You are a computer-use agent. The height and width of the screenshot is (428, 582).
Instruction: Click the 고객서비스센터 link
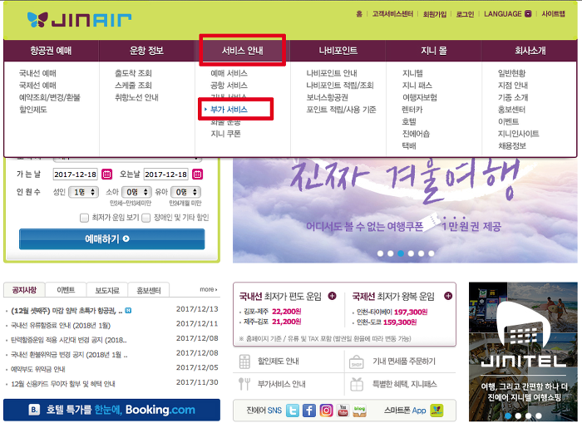392,14
